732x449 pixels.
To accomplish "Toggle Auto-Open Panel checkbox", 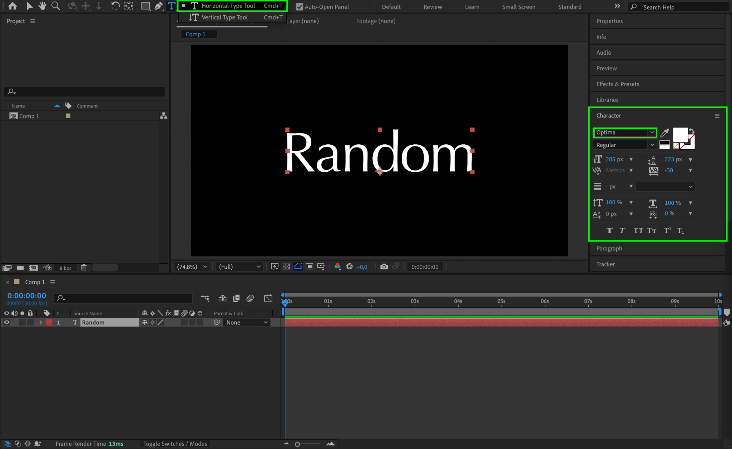I will click(x=300, y=7).
